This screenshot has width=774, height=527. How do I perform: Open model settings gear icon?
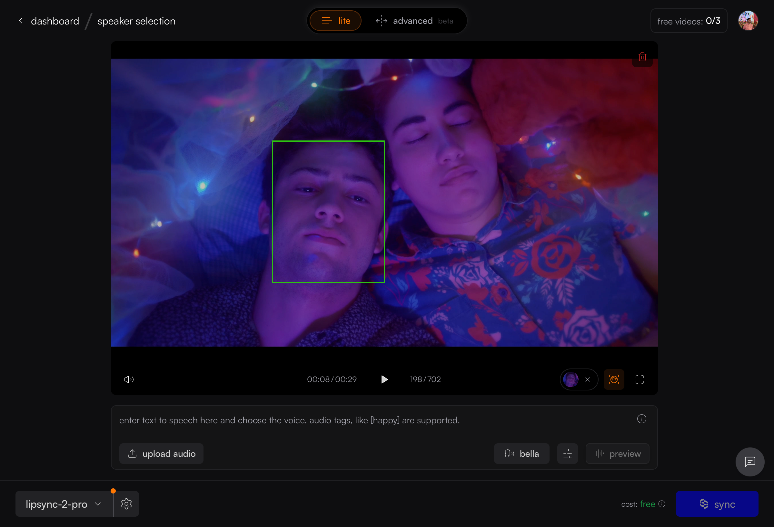point(126,504)
